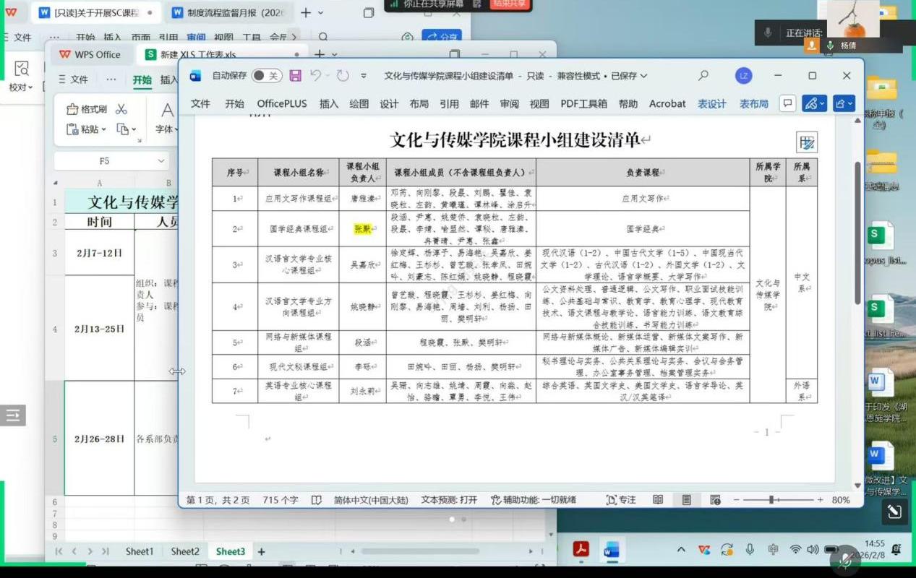Viewport: 916px width, 578px height.
Task: Switch to Sheet1 in the spreadsheet
Action: (140, 551)
